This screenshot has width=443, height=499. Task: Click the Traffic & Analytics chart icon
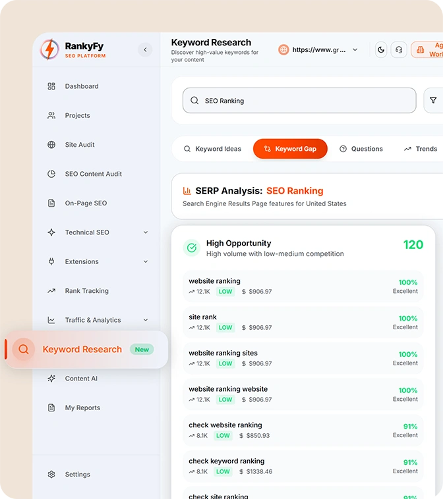click(x=51, y=320)
